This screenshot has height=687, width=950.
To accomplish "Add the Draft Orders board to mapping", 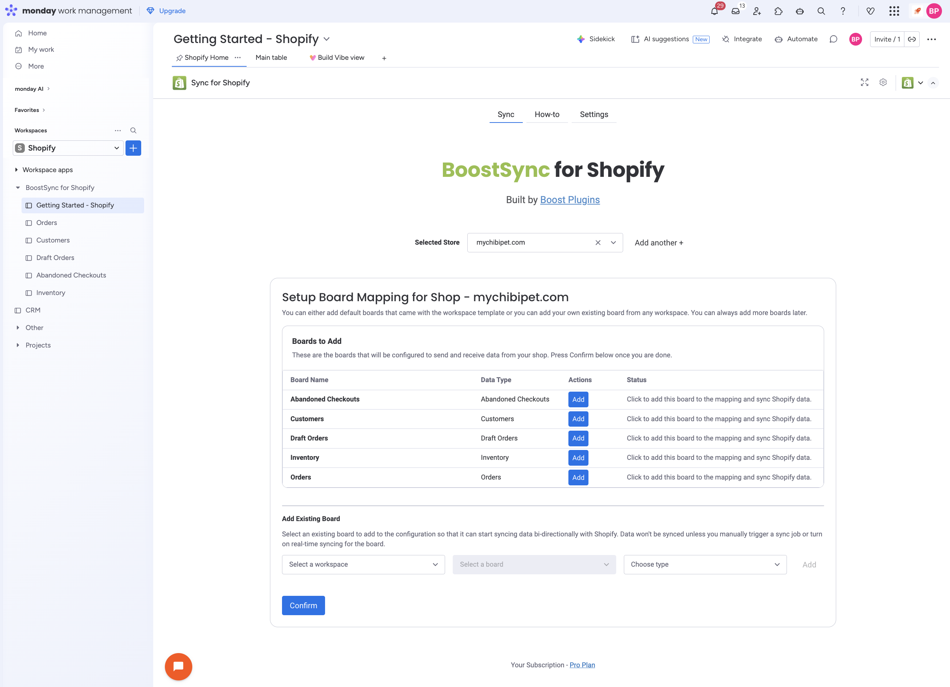I will point(578,438).
